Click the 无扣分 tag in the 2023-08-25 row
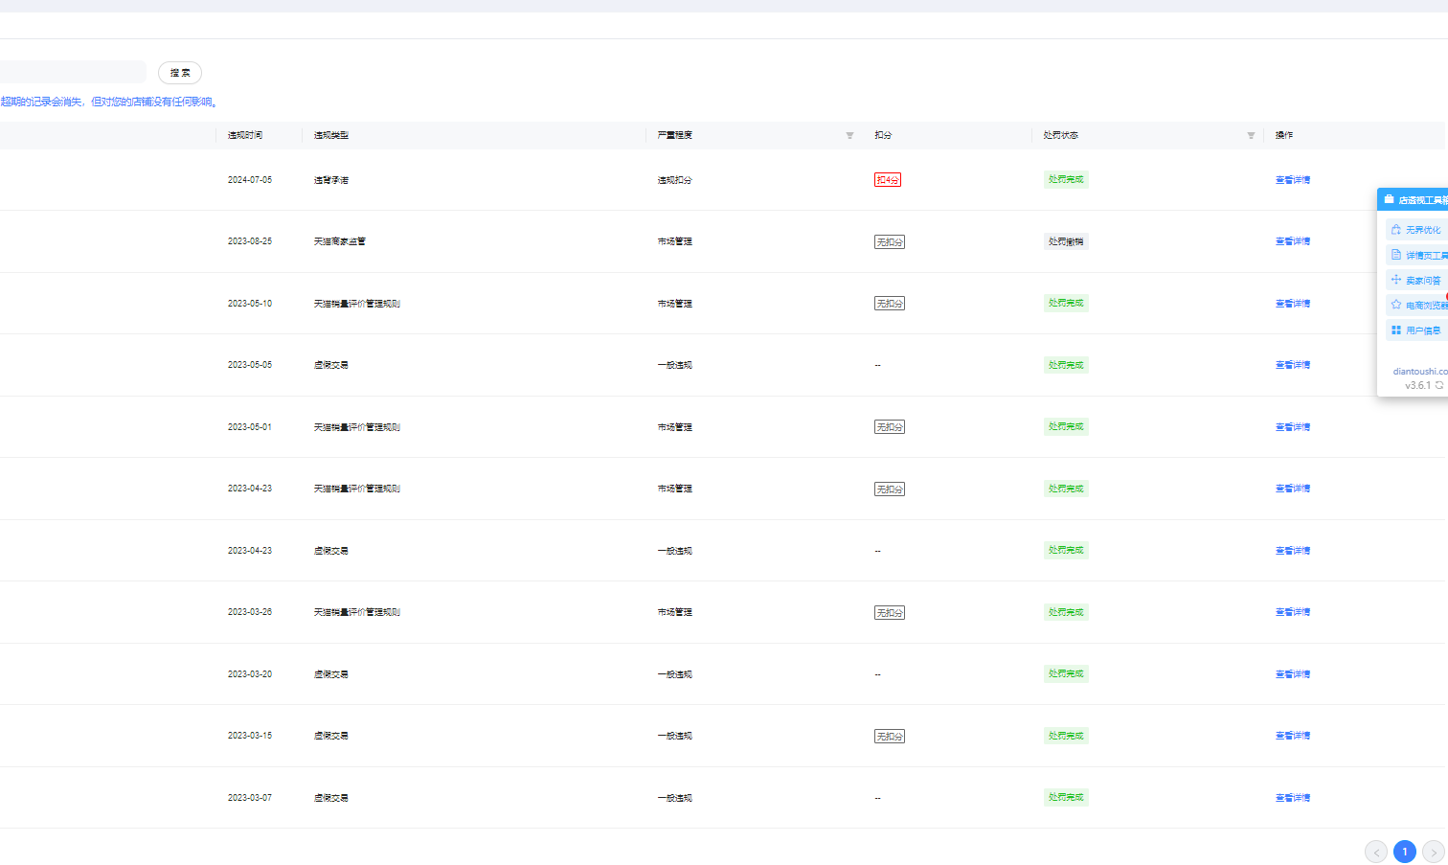The height and width of the screenshot is (865, 1448). [x=890, y=242]
